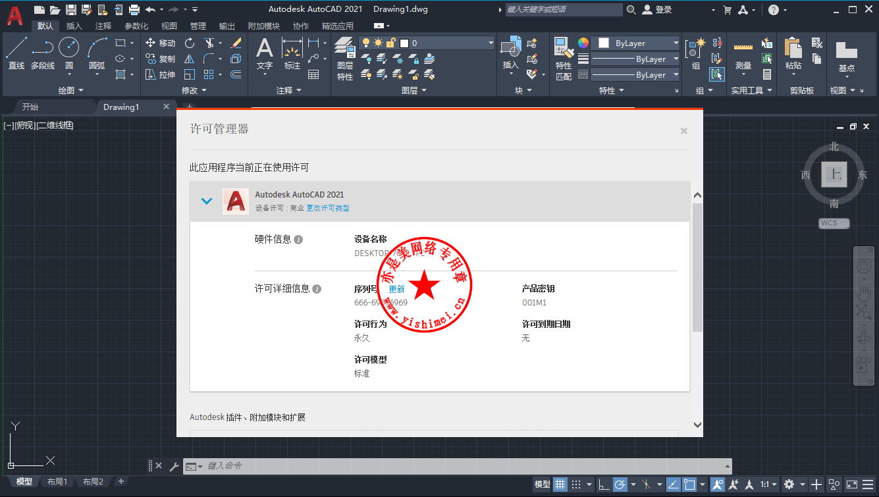Click the WCS button under the ViewCube
Screen dimensions: 879x497
click(834, 223)
